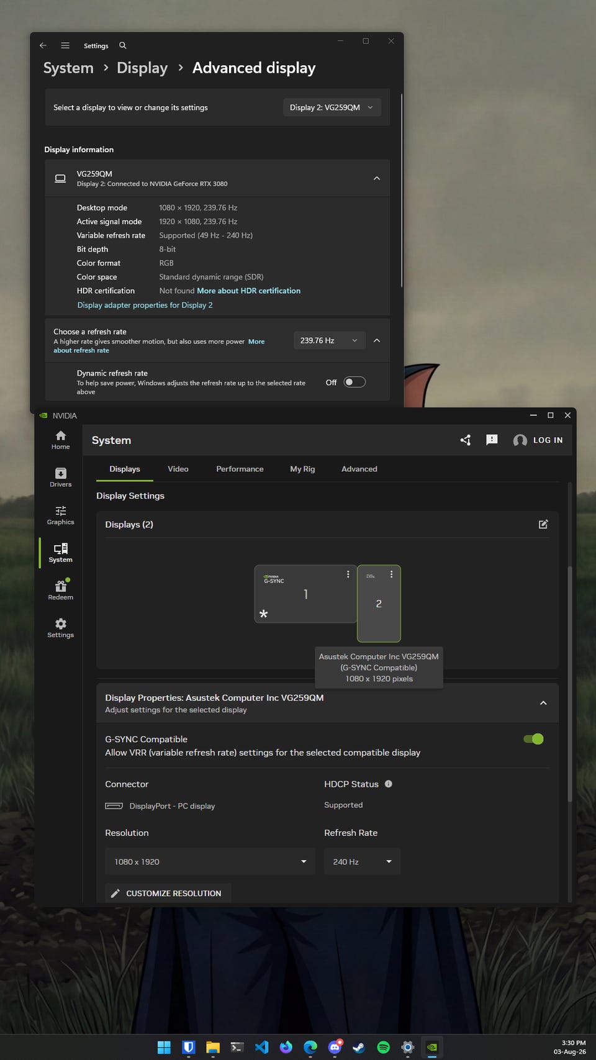Image resolution: width=596 pixels, height=1060 pixels.
Task: Click the Variable refresh rate value Supported (49 Hz - 240 Hz)
Action: pos(205,235)
